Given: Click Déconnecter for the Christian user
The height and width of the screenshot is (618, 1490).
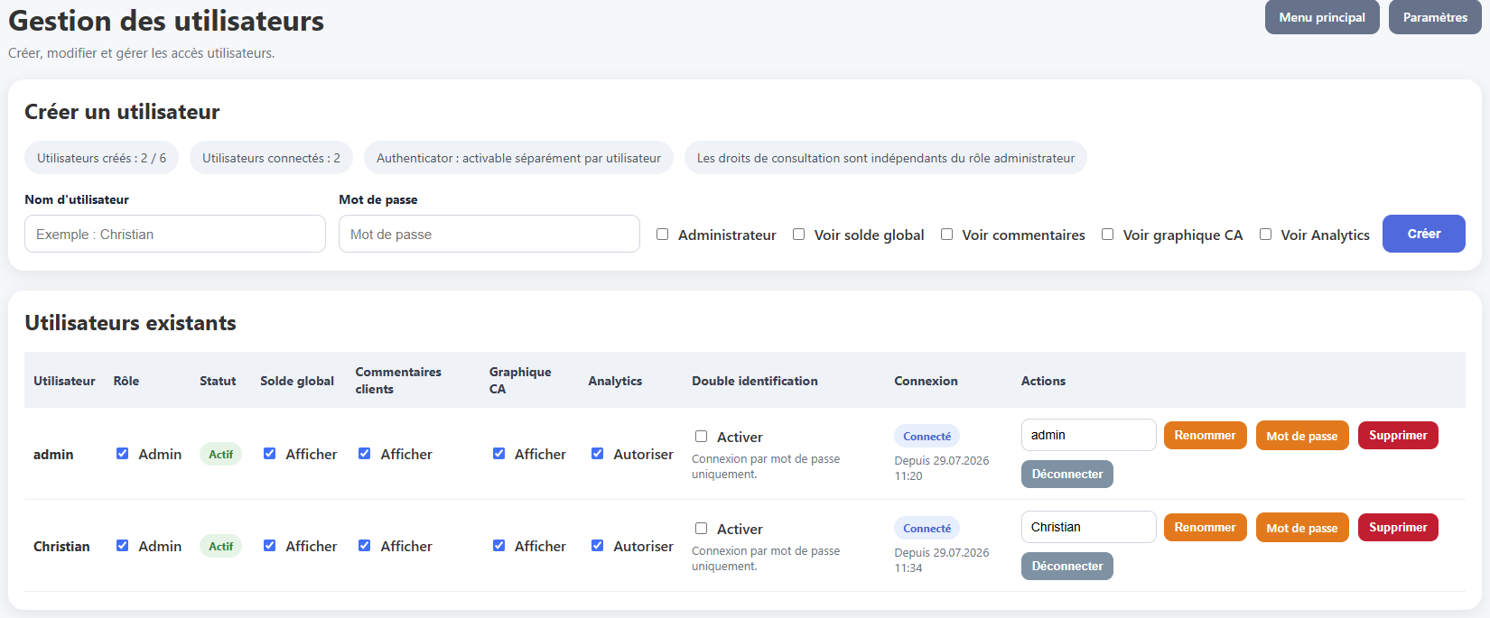Looking at the screenshot, I should click(1067, 566).
